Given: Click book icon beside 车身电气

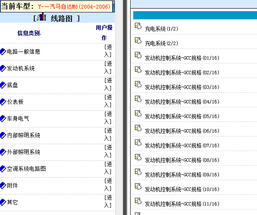Looking at the screenshot, I should [3, 119].
